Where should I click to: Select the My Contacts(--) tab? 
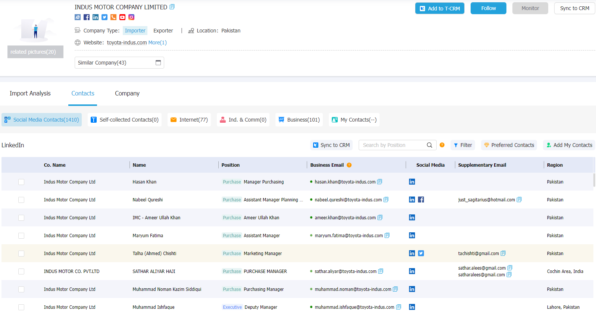(354, 120)
